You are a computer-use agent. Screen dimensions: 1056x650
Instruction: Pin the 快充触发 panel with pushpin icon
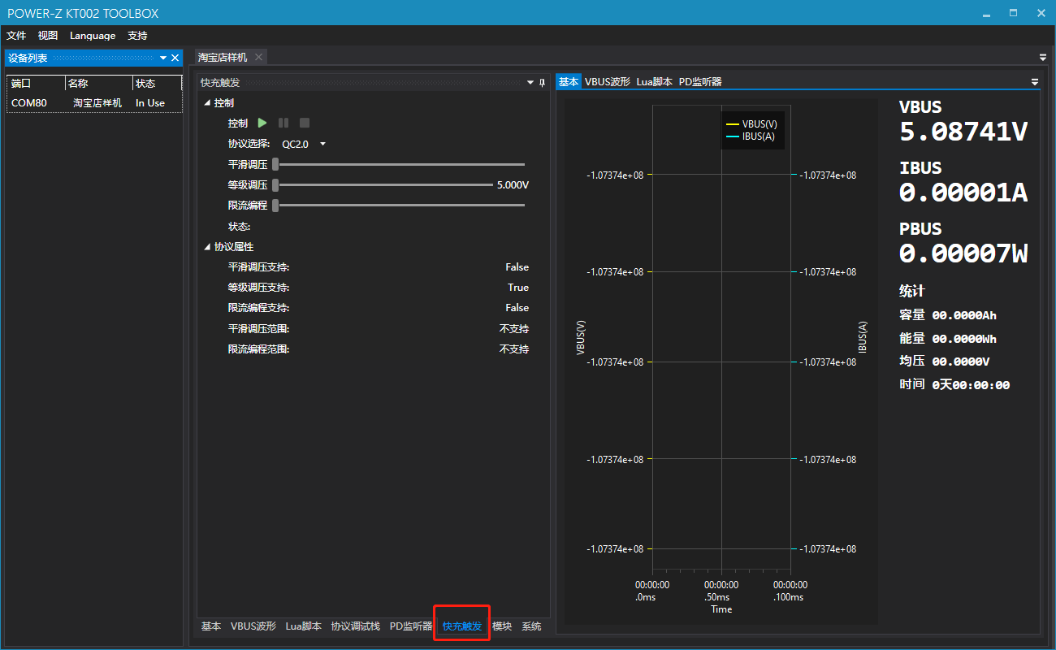(542, 83)
